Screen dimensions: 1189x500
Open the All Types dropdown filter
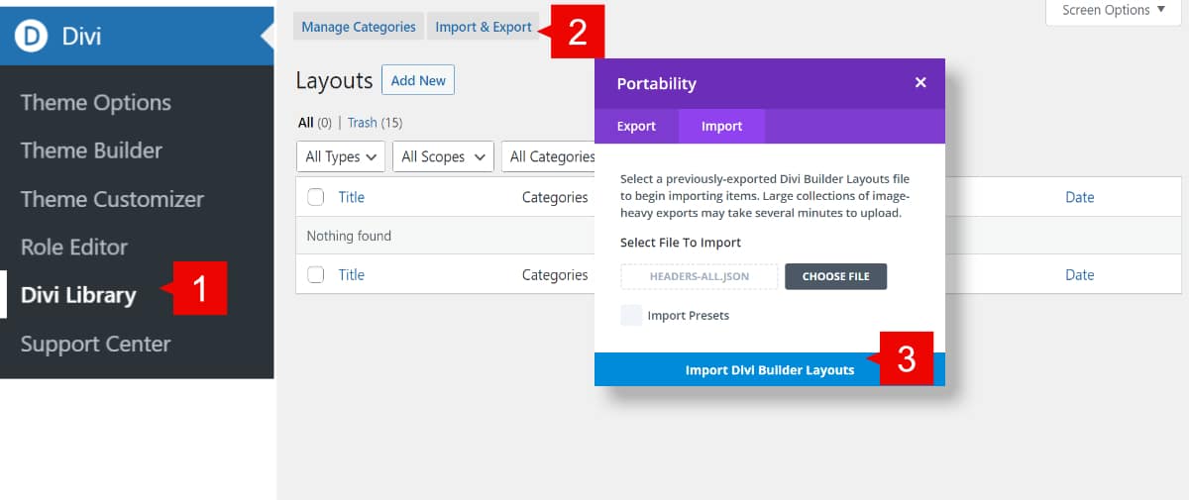coord(341,156)
